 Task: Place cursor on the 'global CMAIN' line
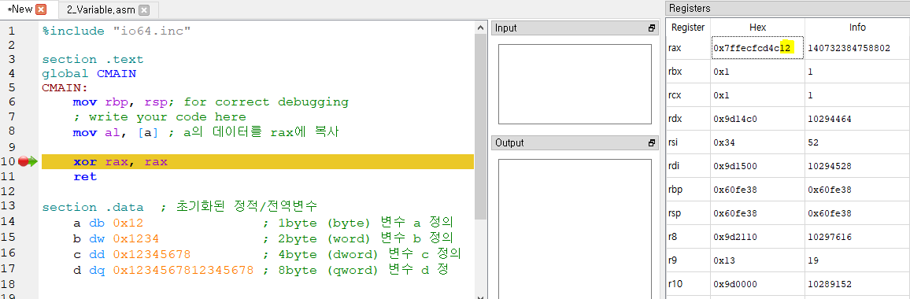pos(89,74)
